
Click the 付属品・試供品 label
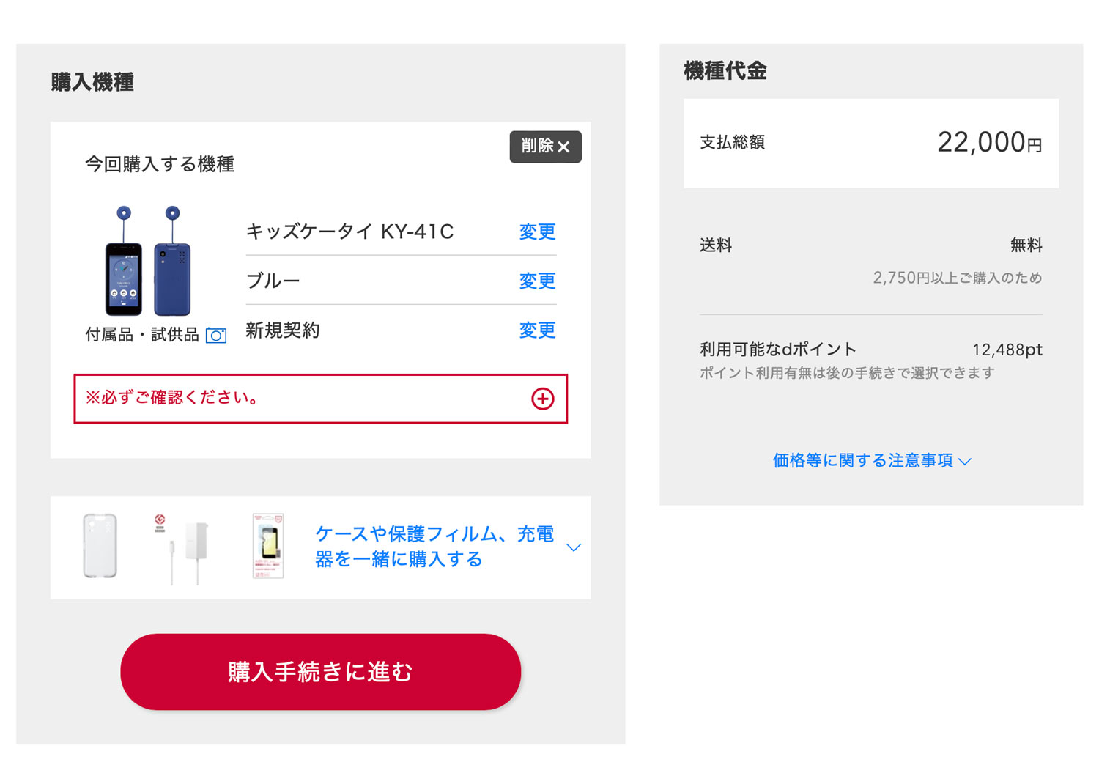pos(142,335)
